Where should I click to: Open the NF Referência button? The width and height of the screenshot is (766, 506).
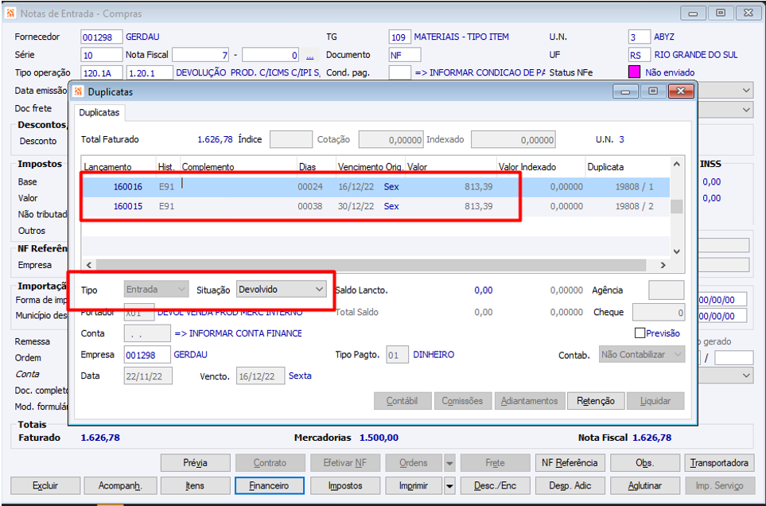click(570, 463)
